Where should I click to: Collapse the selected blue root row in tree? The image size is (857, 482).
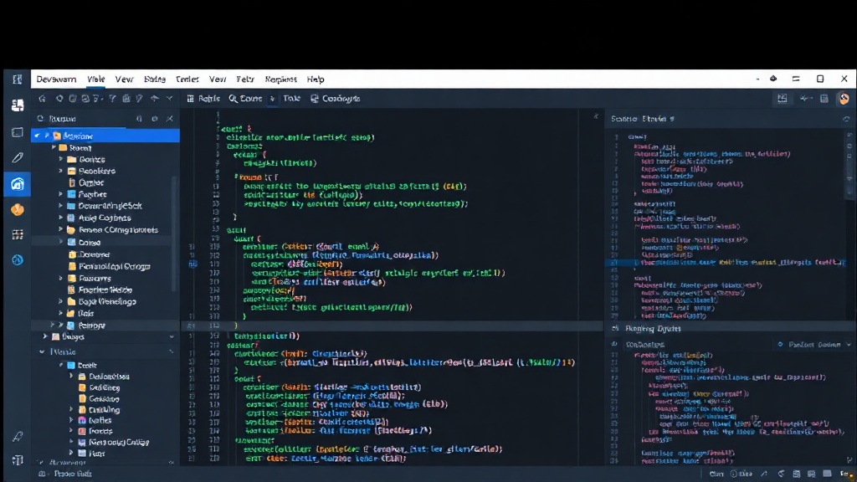38,136
